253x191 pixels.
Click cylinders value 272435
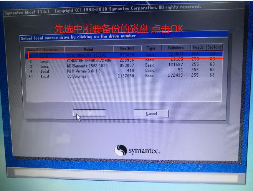[x=175, y=75]
